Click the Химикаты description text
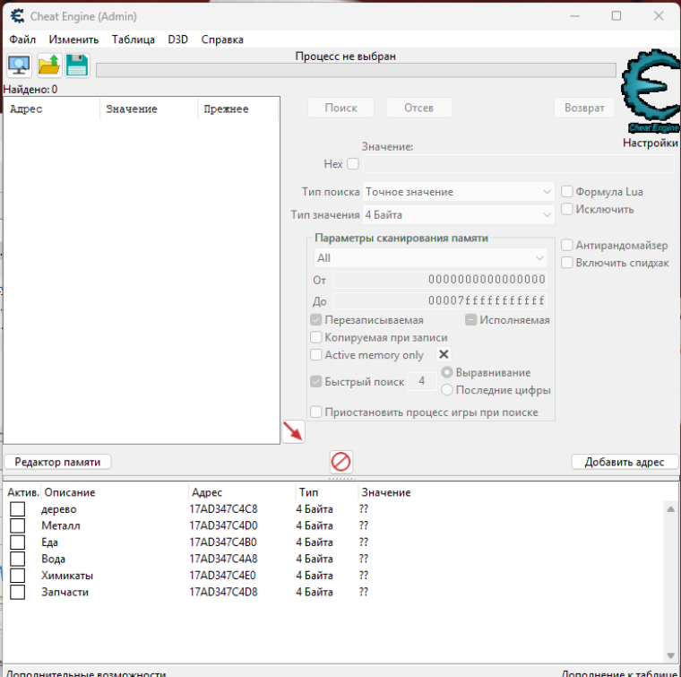681x677 pixels. tap(67, 576)
